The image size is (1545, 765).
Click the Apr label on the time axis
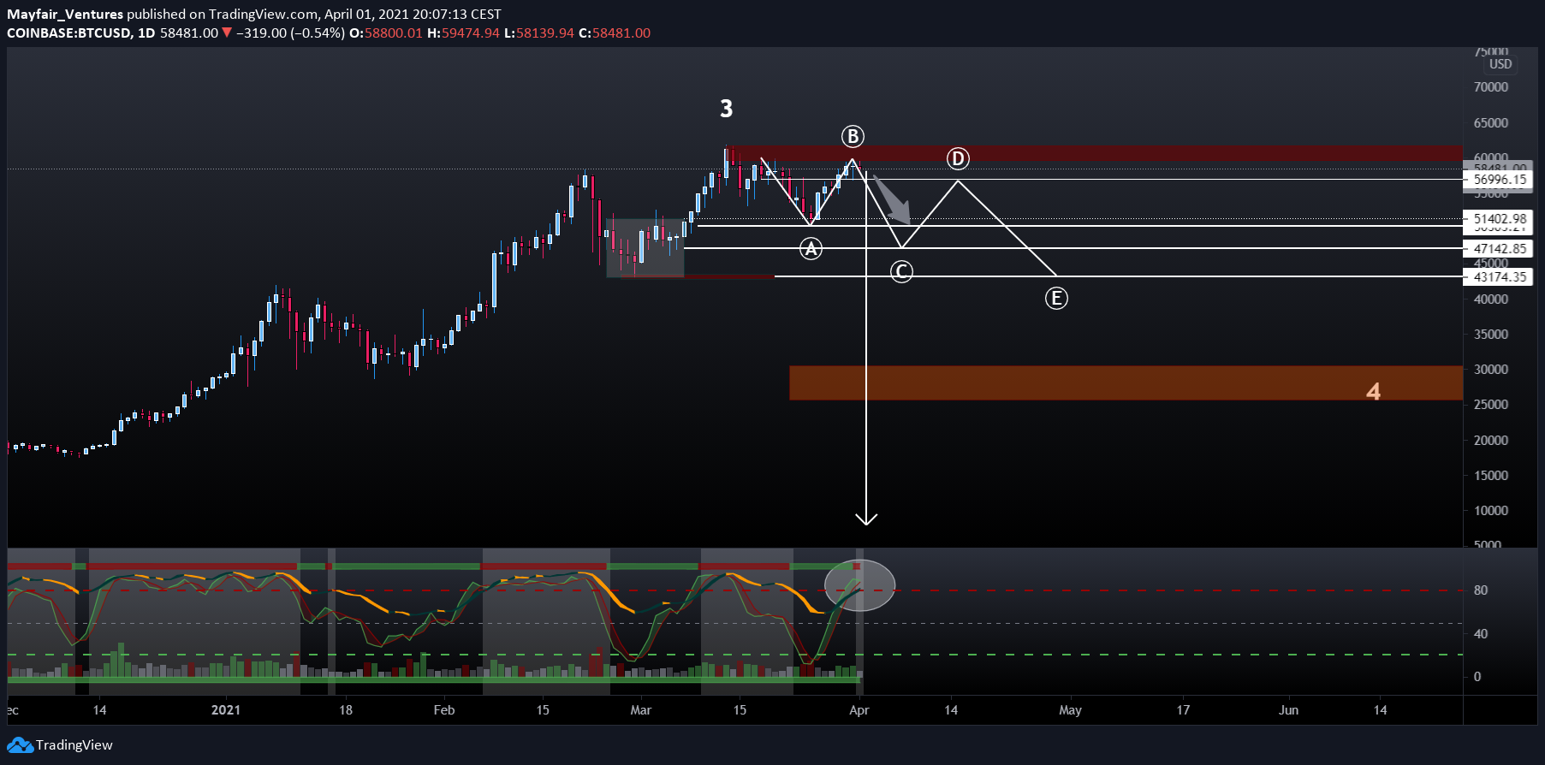pyautogui.click(x=859, y=710)
